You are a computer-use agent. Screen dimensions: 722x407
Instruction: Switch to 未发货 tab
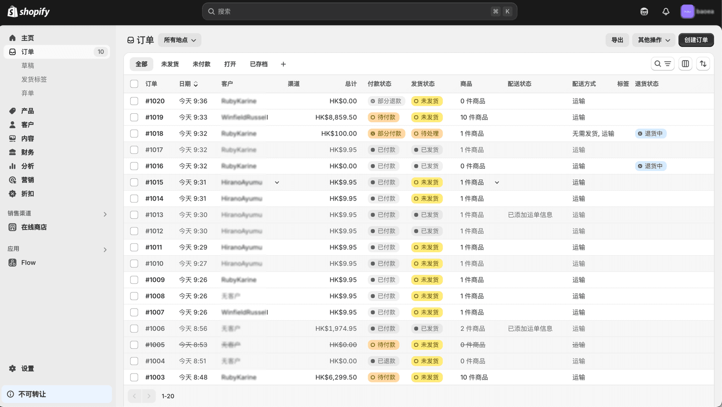tap(170, 64)
